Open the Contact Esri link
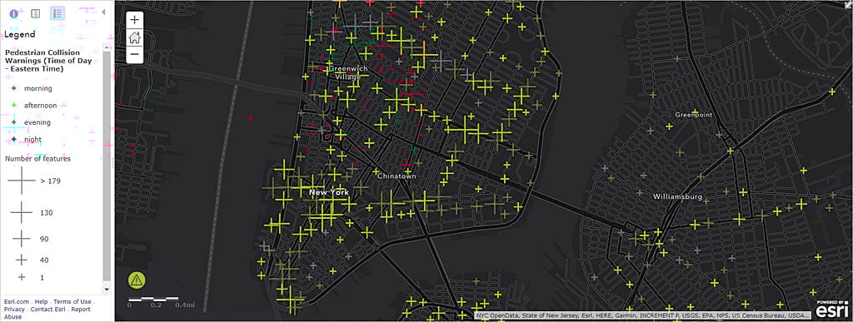Image resolution: width=853 pixels, height=322 pixels. 48,309
